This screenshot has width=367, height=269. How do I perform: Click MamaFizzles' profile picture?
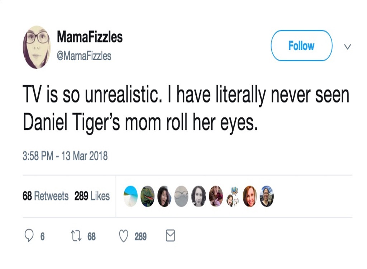point(37,46)
